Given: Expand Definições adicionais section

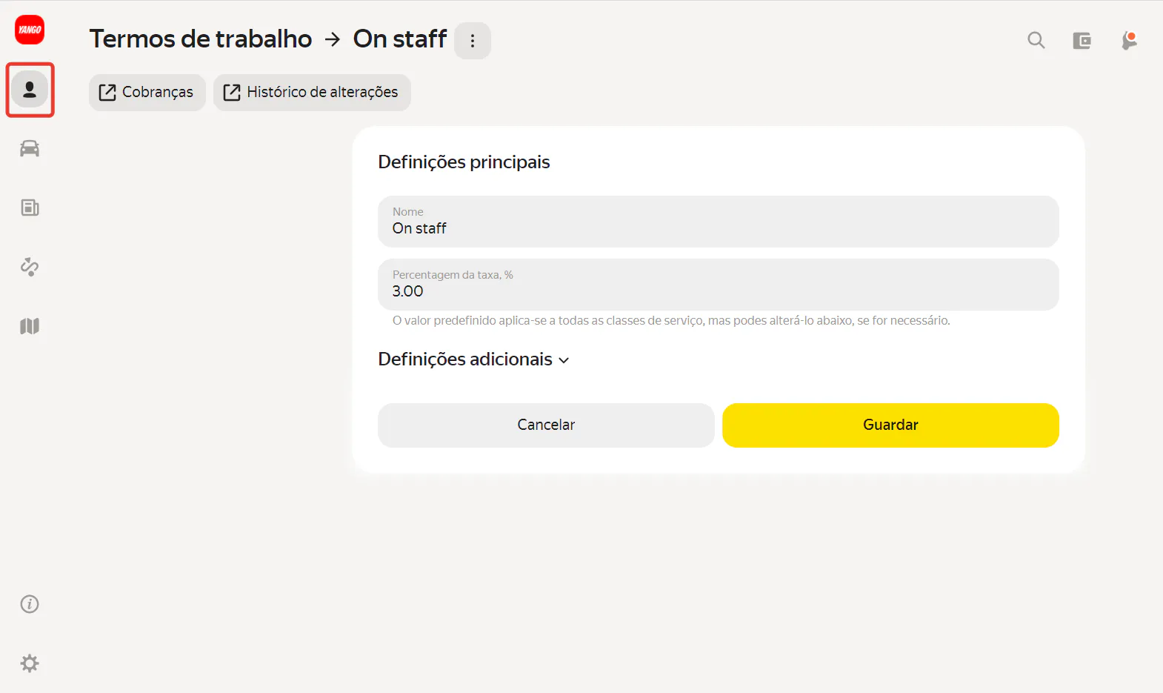Looking at the screenshot, I should point(474,359).
